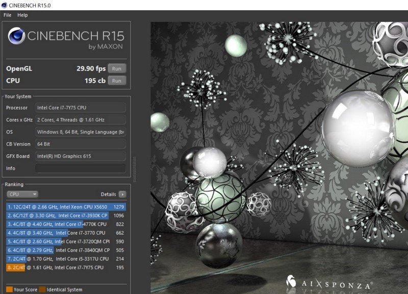Image resolution: width=408 pixels, height=294 pixels.
Task: Select the GFX Board field
Action: (80, 156)
